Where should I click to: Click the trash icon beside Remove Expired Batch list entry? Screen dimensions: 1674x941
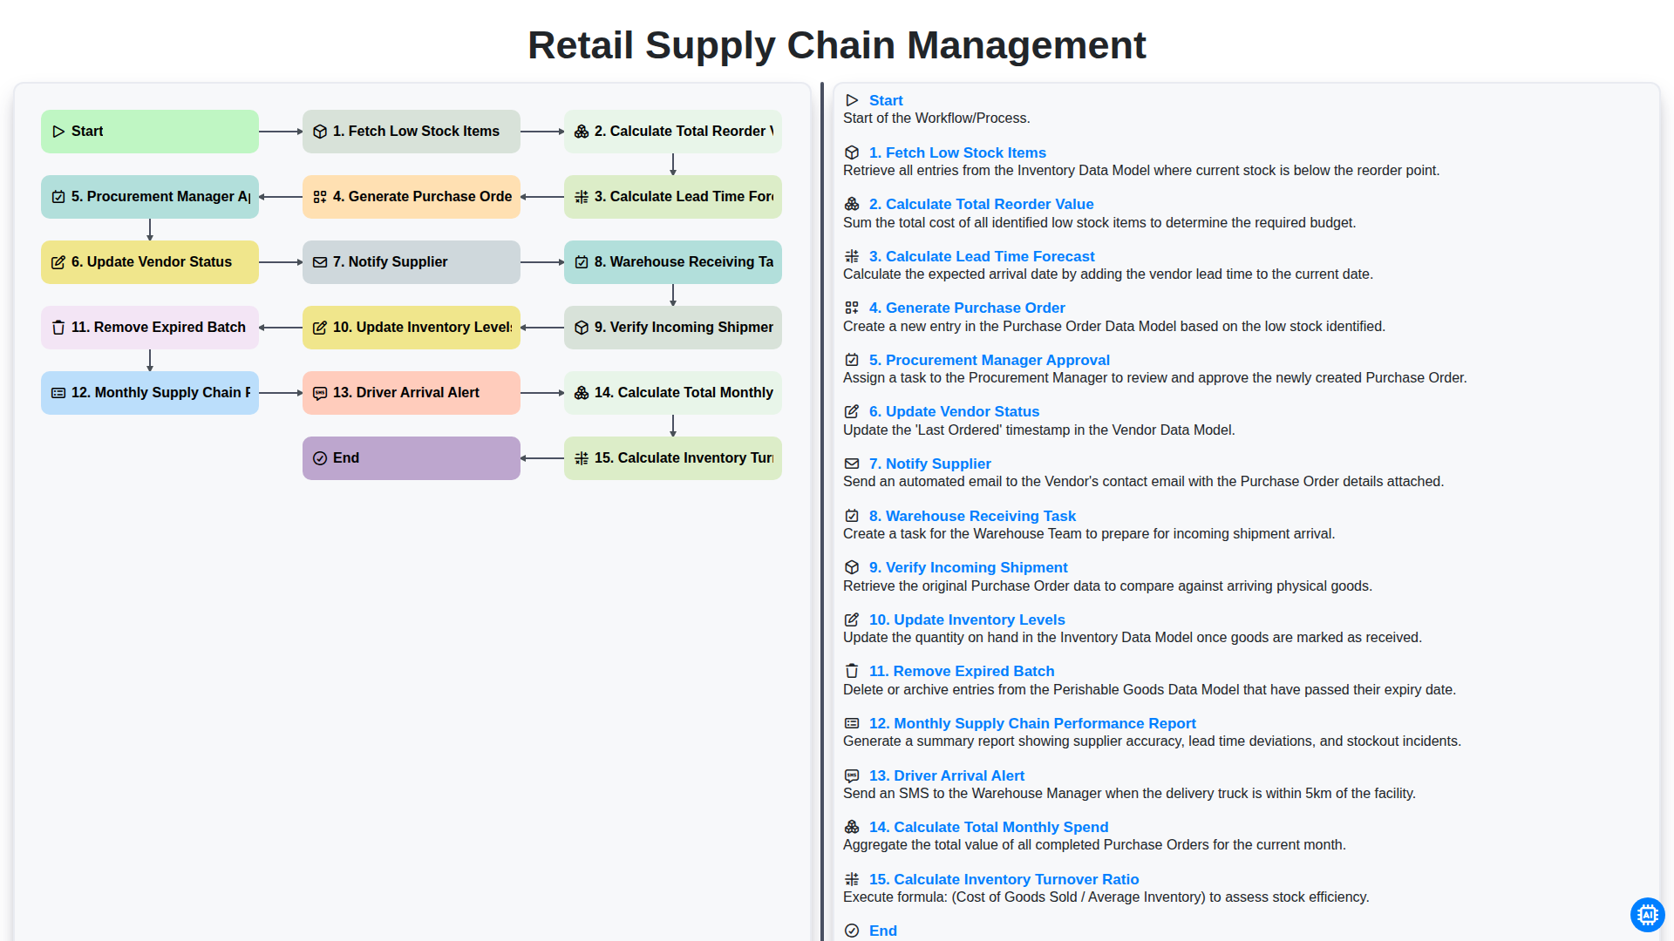(852, 671)
